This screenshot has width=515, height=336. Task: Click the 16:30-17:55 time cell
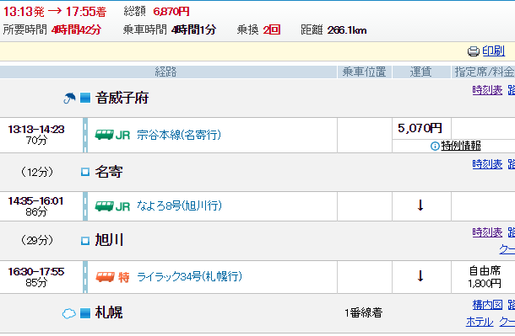pos(36,277)
